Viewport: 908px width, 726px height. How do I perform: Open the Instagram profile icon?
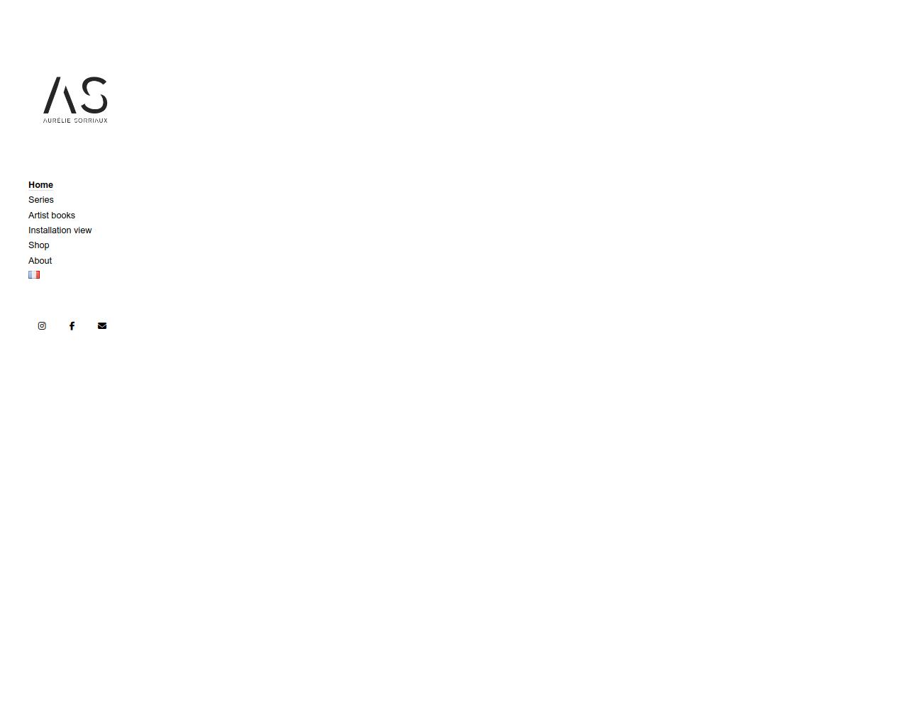[x=42, y=326]
